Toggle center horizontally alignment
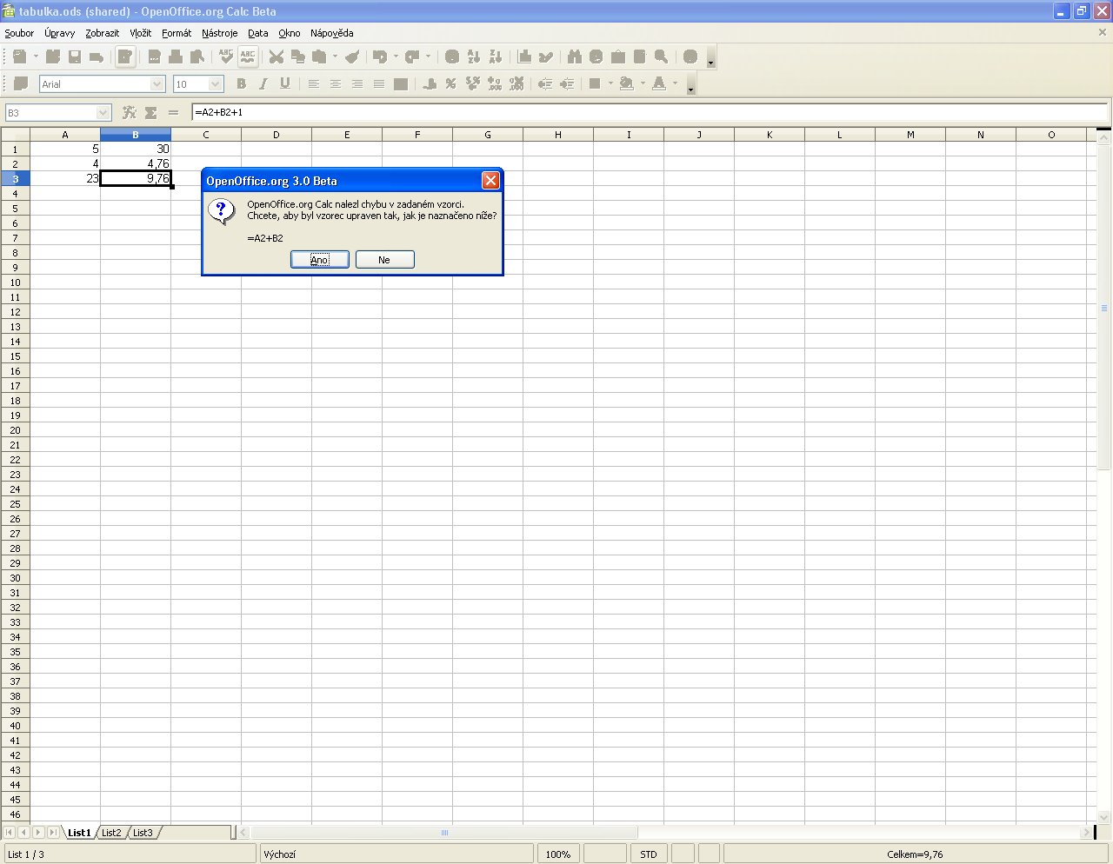 336,84
